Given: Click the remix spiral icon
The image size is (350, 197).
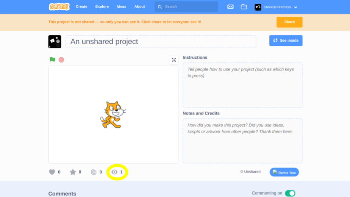Looking at the screenshot, I should pyautogui.click(x=94, y=172).
